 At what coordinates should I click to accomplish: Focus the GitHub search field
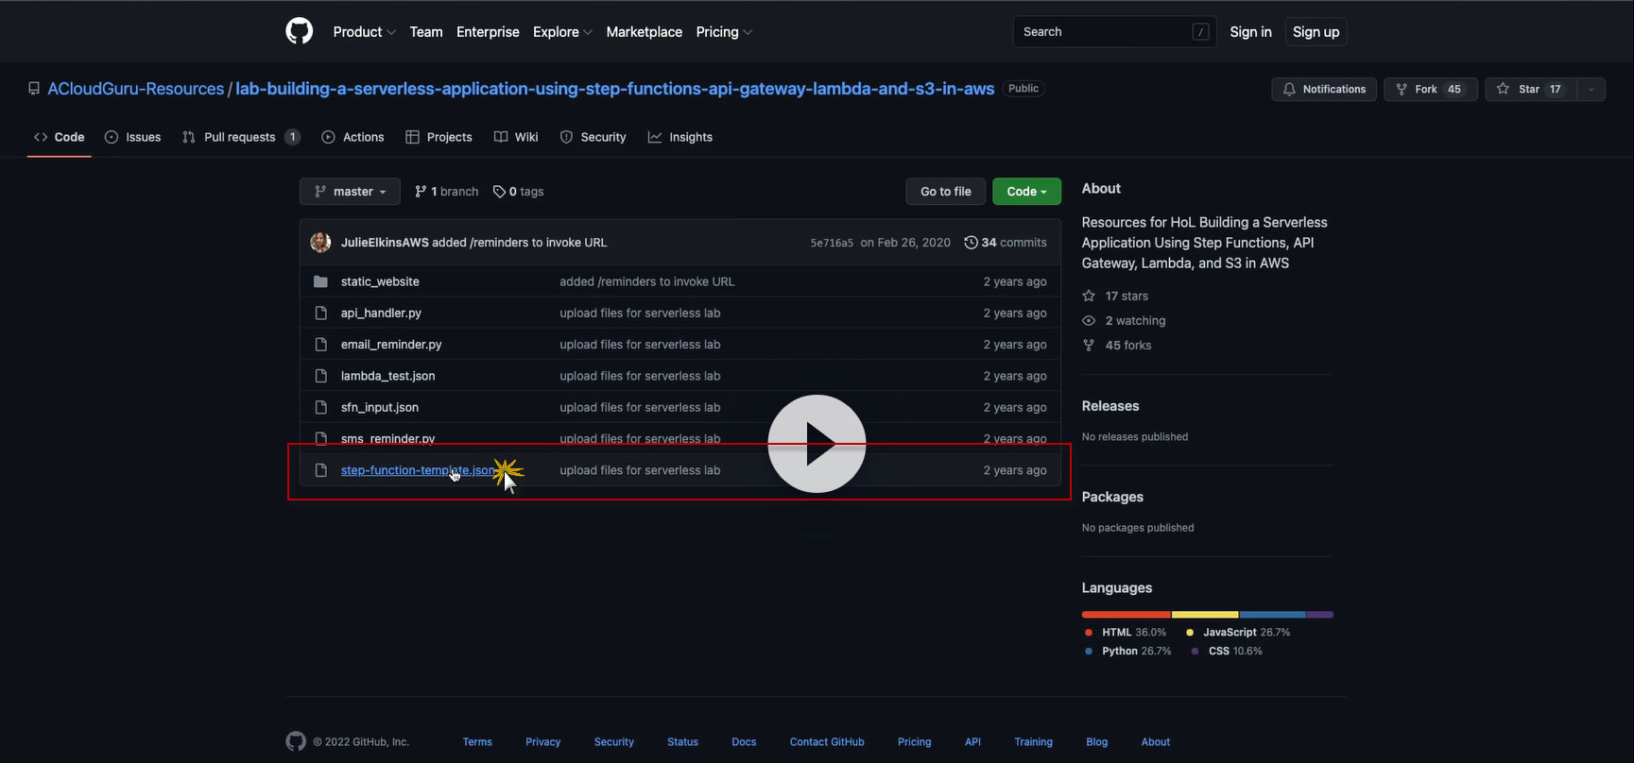tap(1114, 32)
